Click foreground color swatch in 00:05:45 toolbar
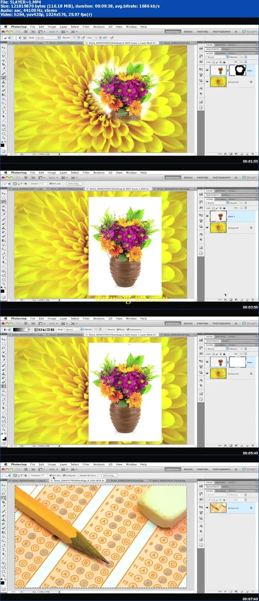Screen dimensions: 259x601 (3, 436)
